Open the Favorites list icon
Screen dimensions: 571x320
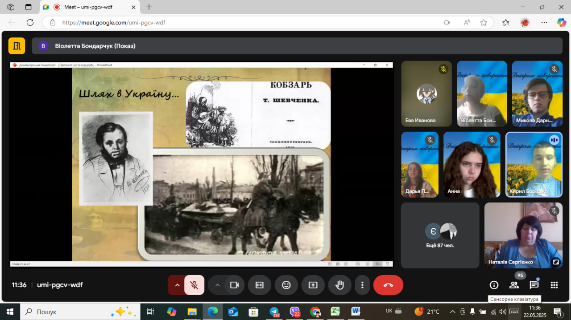(505, 22)
